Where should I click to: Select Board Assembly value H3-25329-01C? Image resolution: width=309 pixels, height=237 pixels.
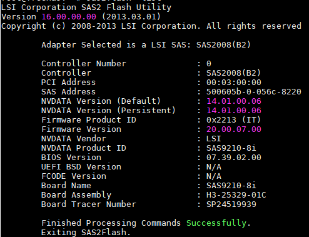click(236, 195)
